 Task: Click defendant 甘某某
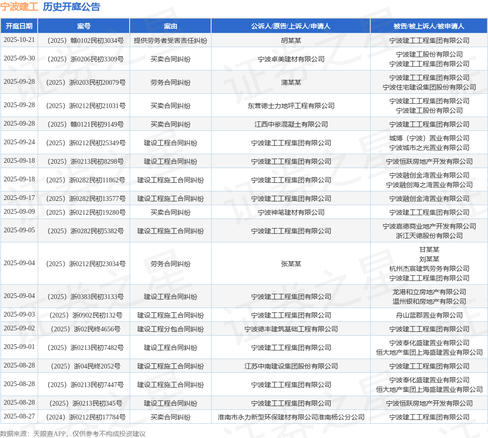point(429,249)
